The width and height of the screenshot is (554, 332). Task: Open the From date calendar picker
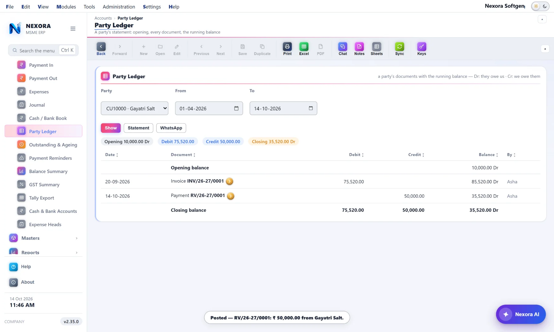[236, 108]
